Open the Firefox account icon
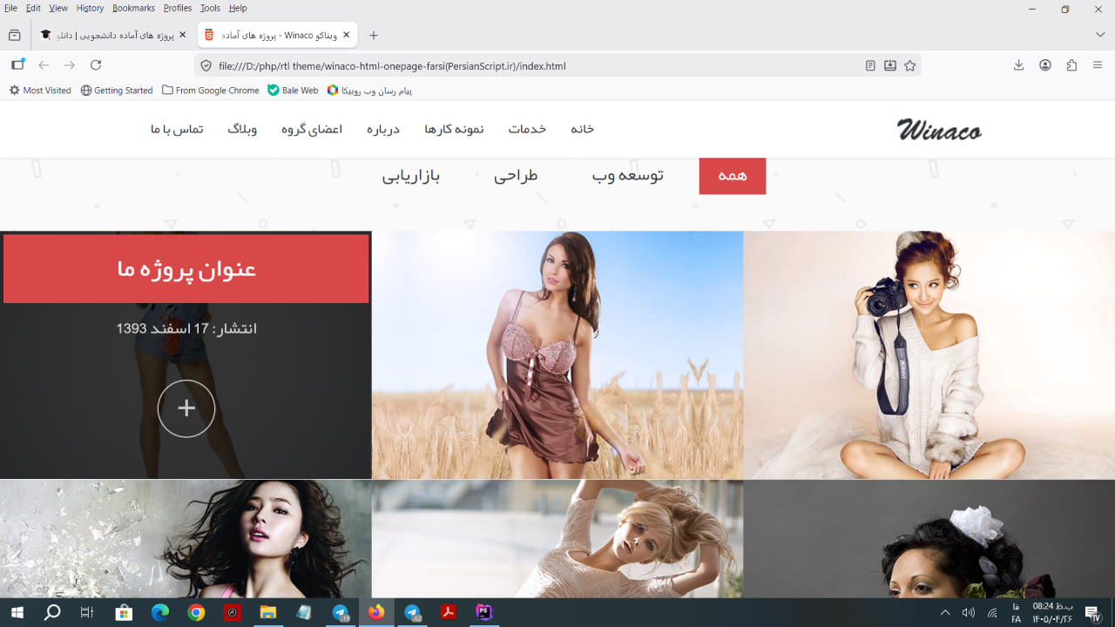This screenshot has height=627, width=1115. (x=1045, y=65)
